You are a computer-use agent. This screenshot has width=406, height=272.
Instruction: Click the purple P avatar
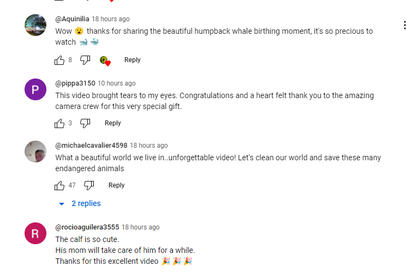[x=35, y=89]
